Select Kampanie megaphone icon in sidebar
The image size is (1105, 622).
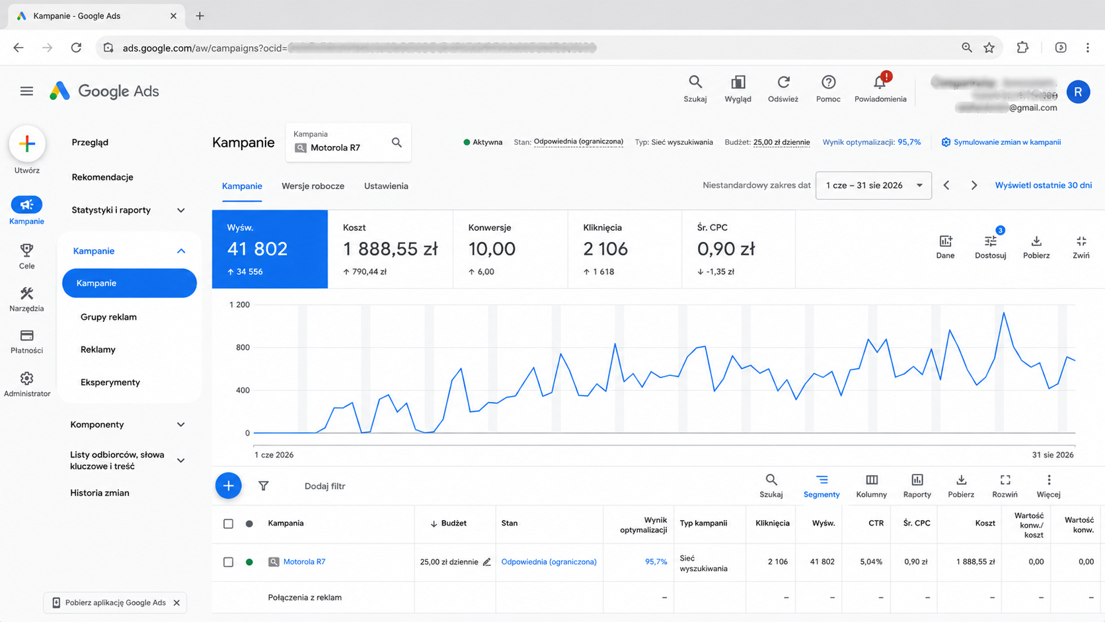(x=26, y=205)
